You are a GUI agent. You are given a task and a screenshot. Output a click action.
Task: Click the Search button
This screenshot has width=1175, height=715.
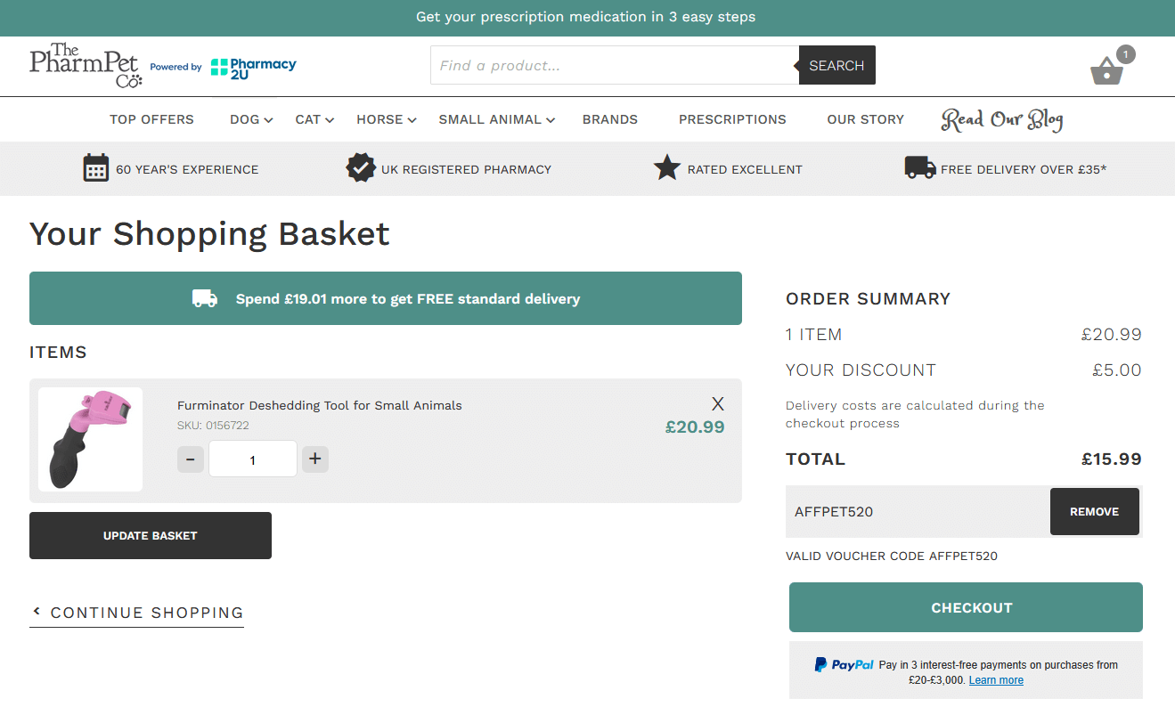tap(836, 65)
